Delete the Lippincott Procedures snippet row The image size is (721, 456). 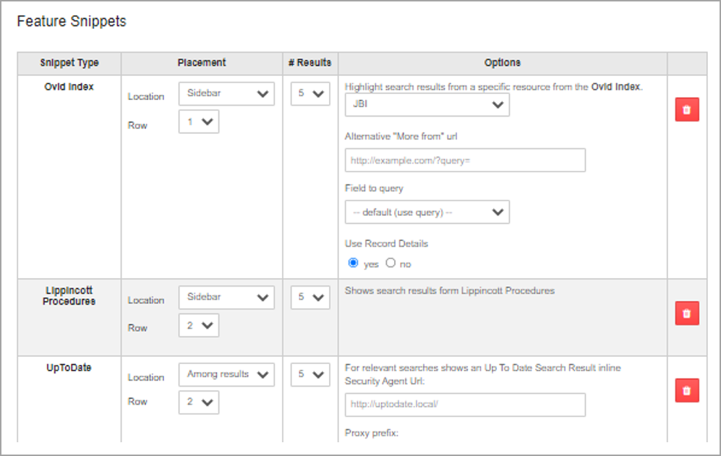(x=687, y=313)
